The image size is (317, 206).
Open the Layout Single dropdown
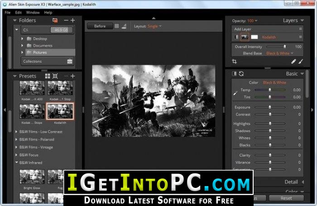point(154,26)
